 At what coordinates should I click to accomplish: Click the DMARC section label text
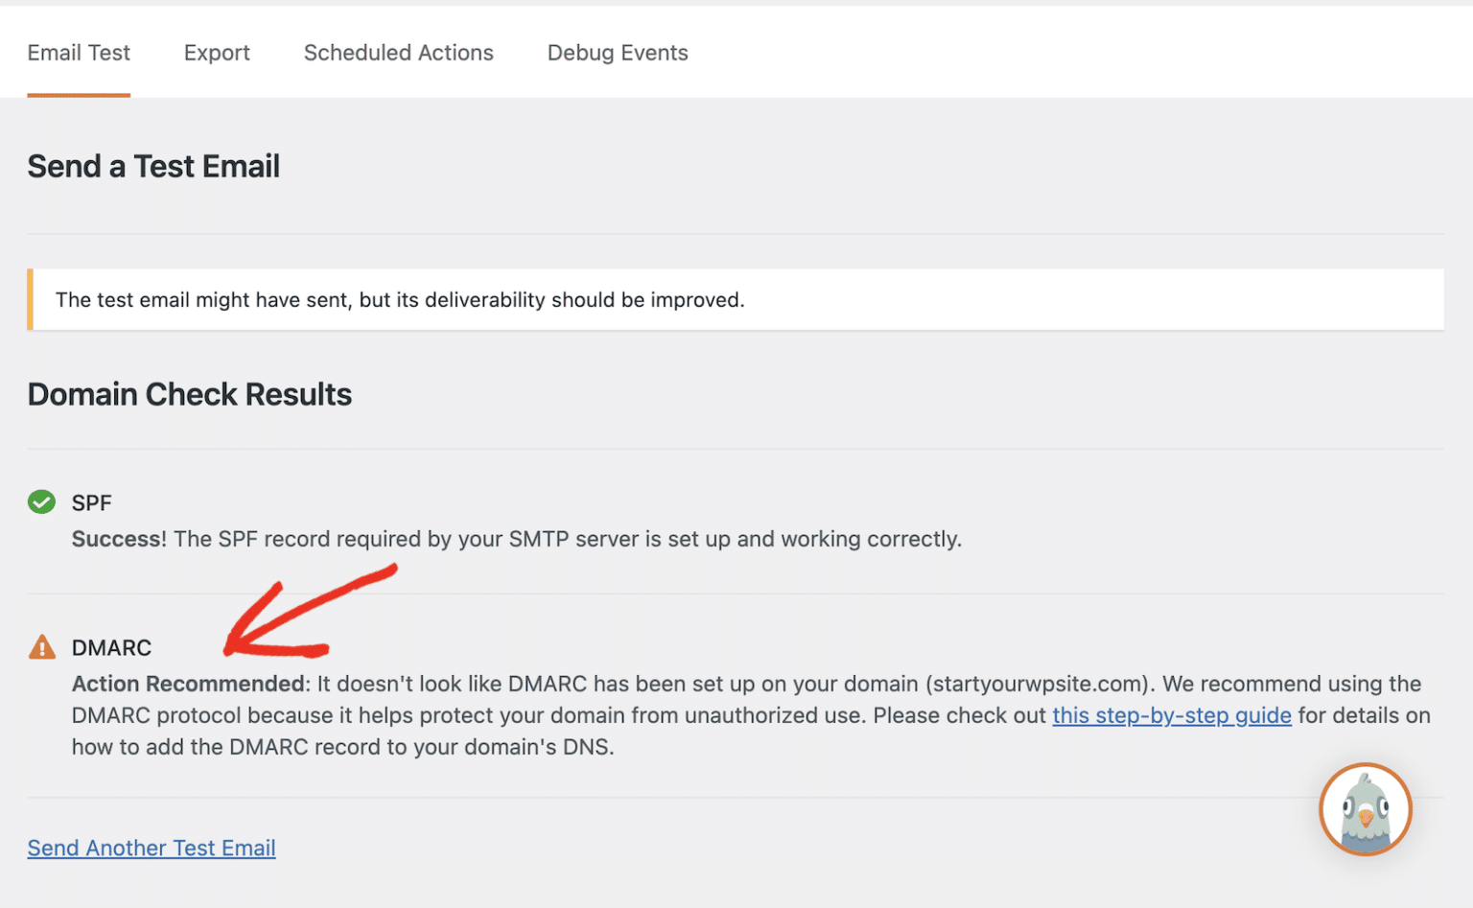[111, 647]
